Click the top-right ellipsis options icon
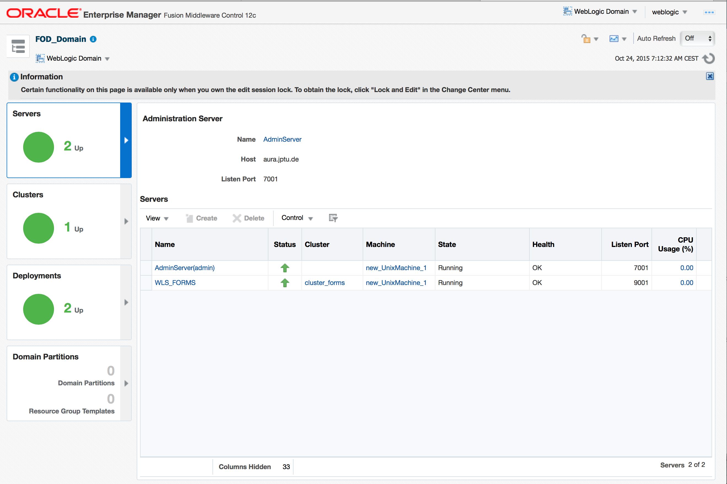The image size is (727, 484). pos(709,12)
